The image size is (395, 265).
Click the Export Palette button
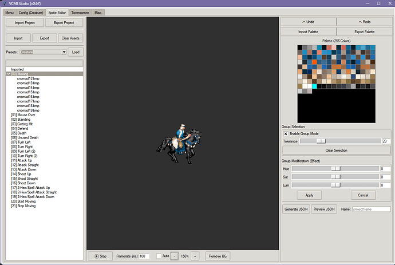[x=365, y=31]
